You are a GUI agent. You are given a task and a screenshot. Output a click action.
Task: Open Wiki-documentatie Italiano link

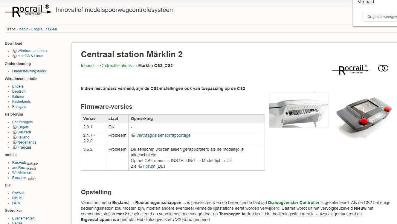point(18,97)
